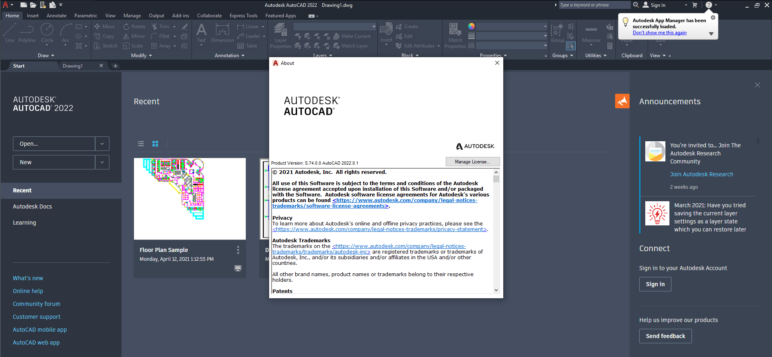Expand the Annotation panel

point(230,56)
